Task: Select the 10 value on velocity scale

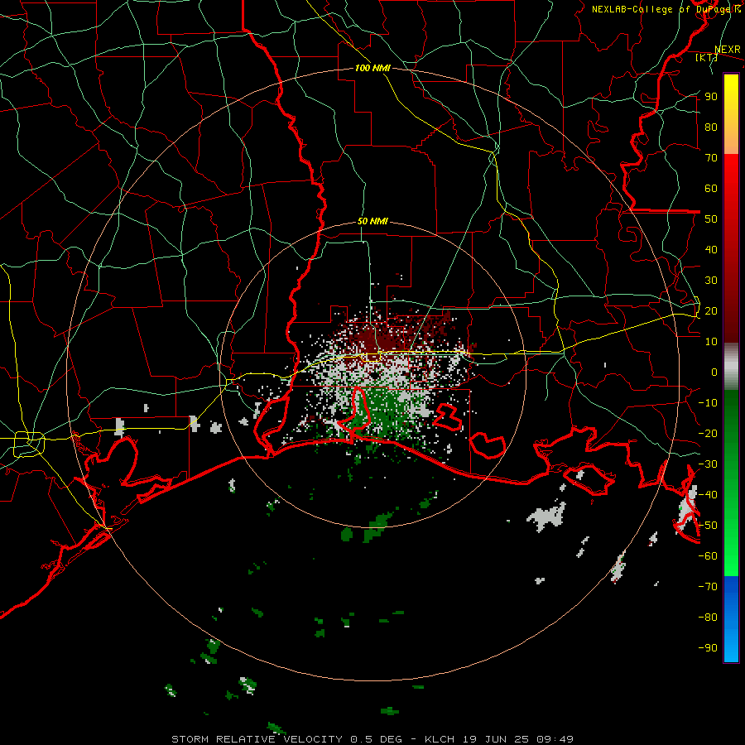Action: click(711, 342)
